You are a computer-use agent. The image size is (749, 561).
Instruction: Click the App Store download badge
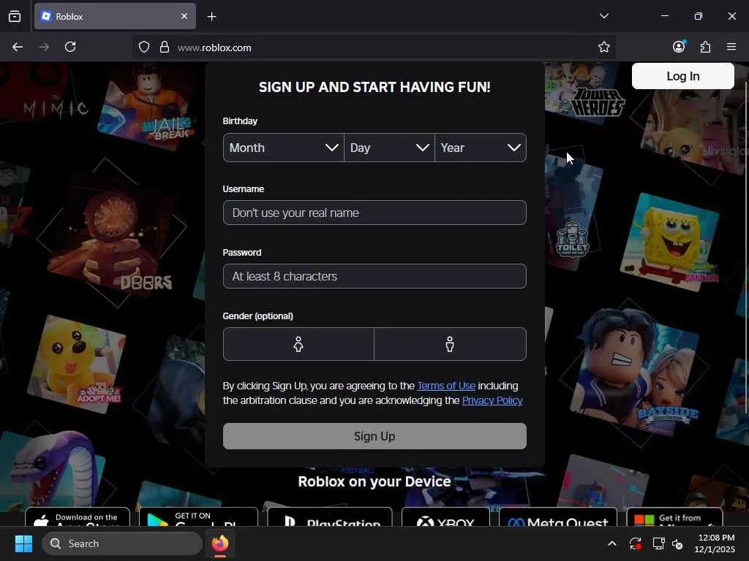(x=78, y=518)
